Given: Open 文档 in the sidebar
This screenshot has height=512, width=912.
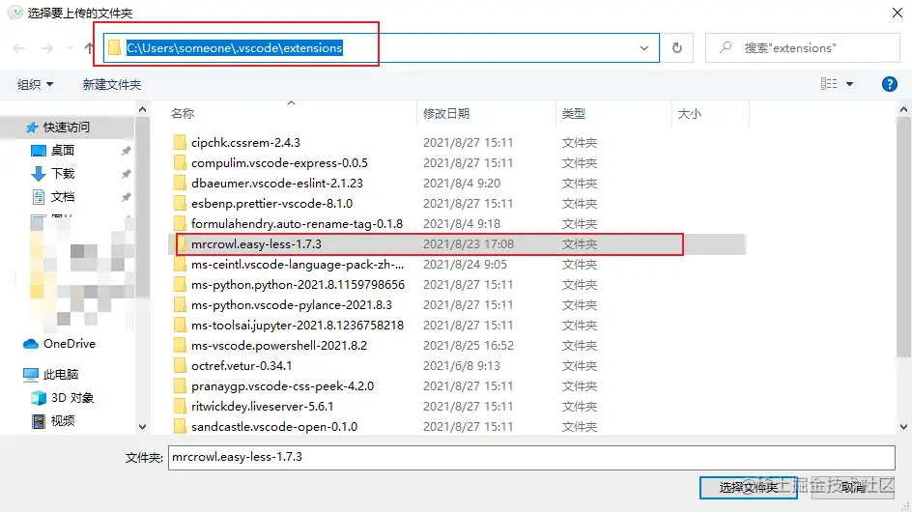Looking at the screenshot, I should click(62, 197).
